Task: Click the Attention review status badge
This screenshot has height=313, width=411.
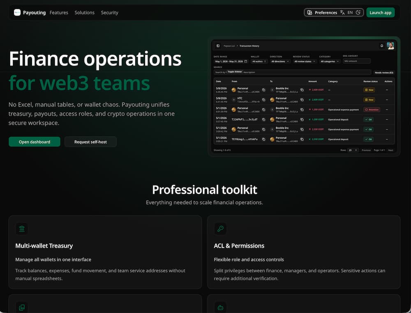Action: click(x=372, y=110)
